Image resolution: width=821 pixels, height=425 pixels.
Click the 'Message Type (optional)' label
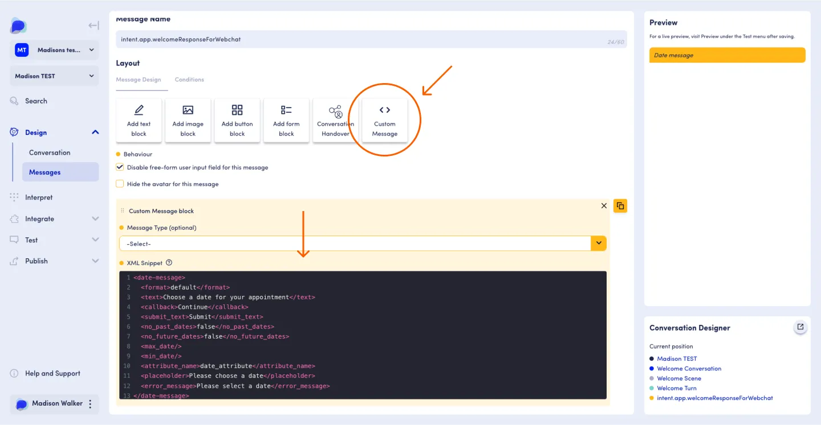click(x=161, y=228)
